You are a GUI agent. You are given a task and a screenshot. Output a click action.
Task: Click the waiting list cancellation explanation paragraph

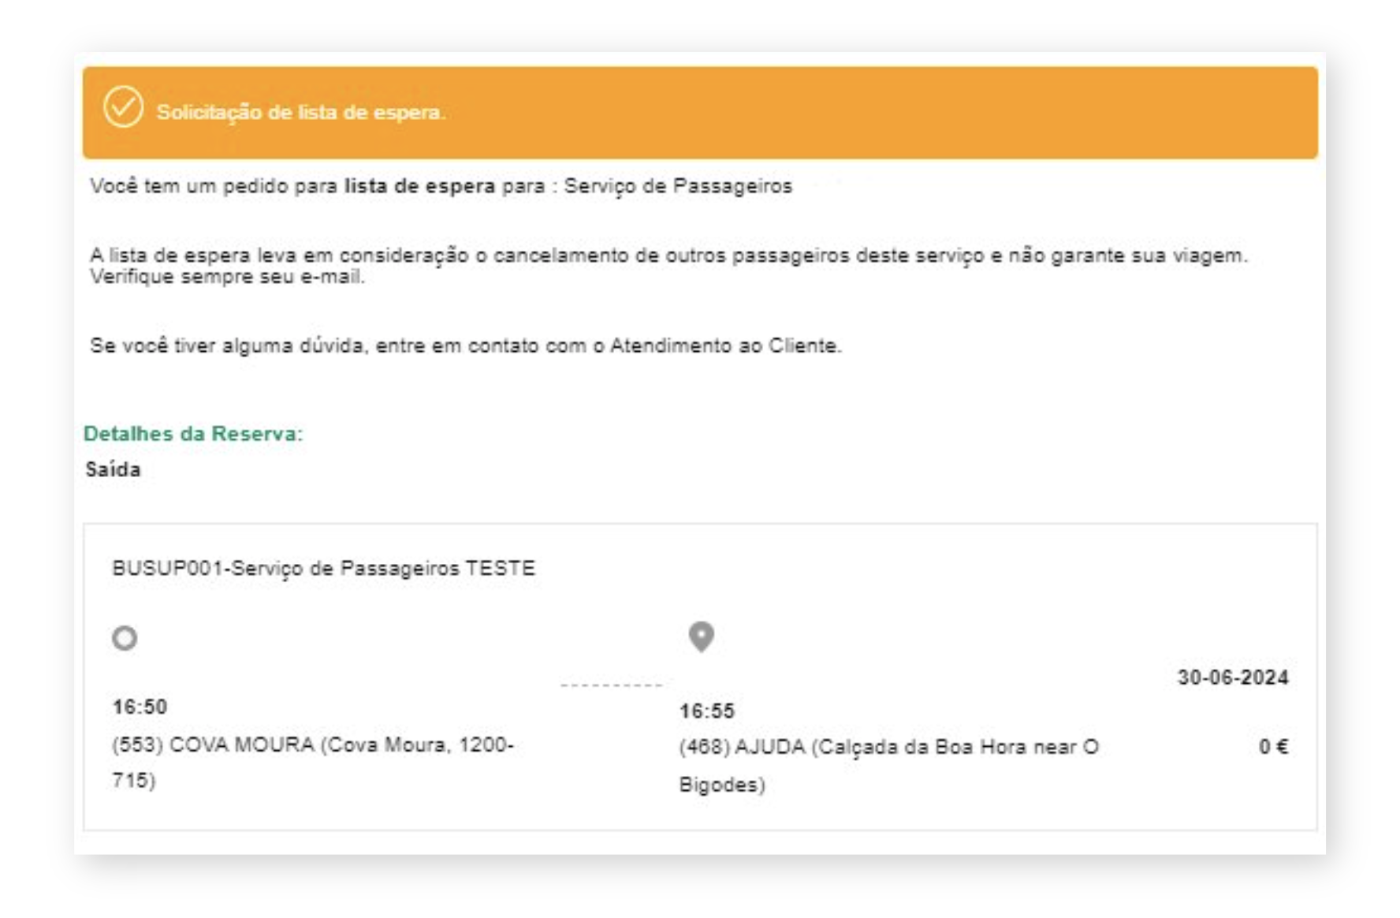pyautogui.click(x=668, y=266)
